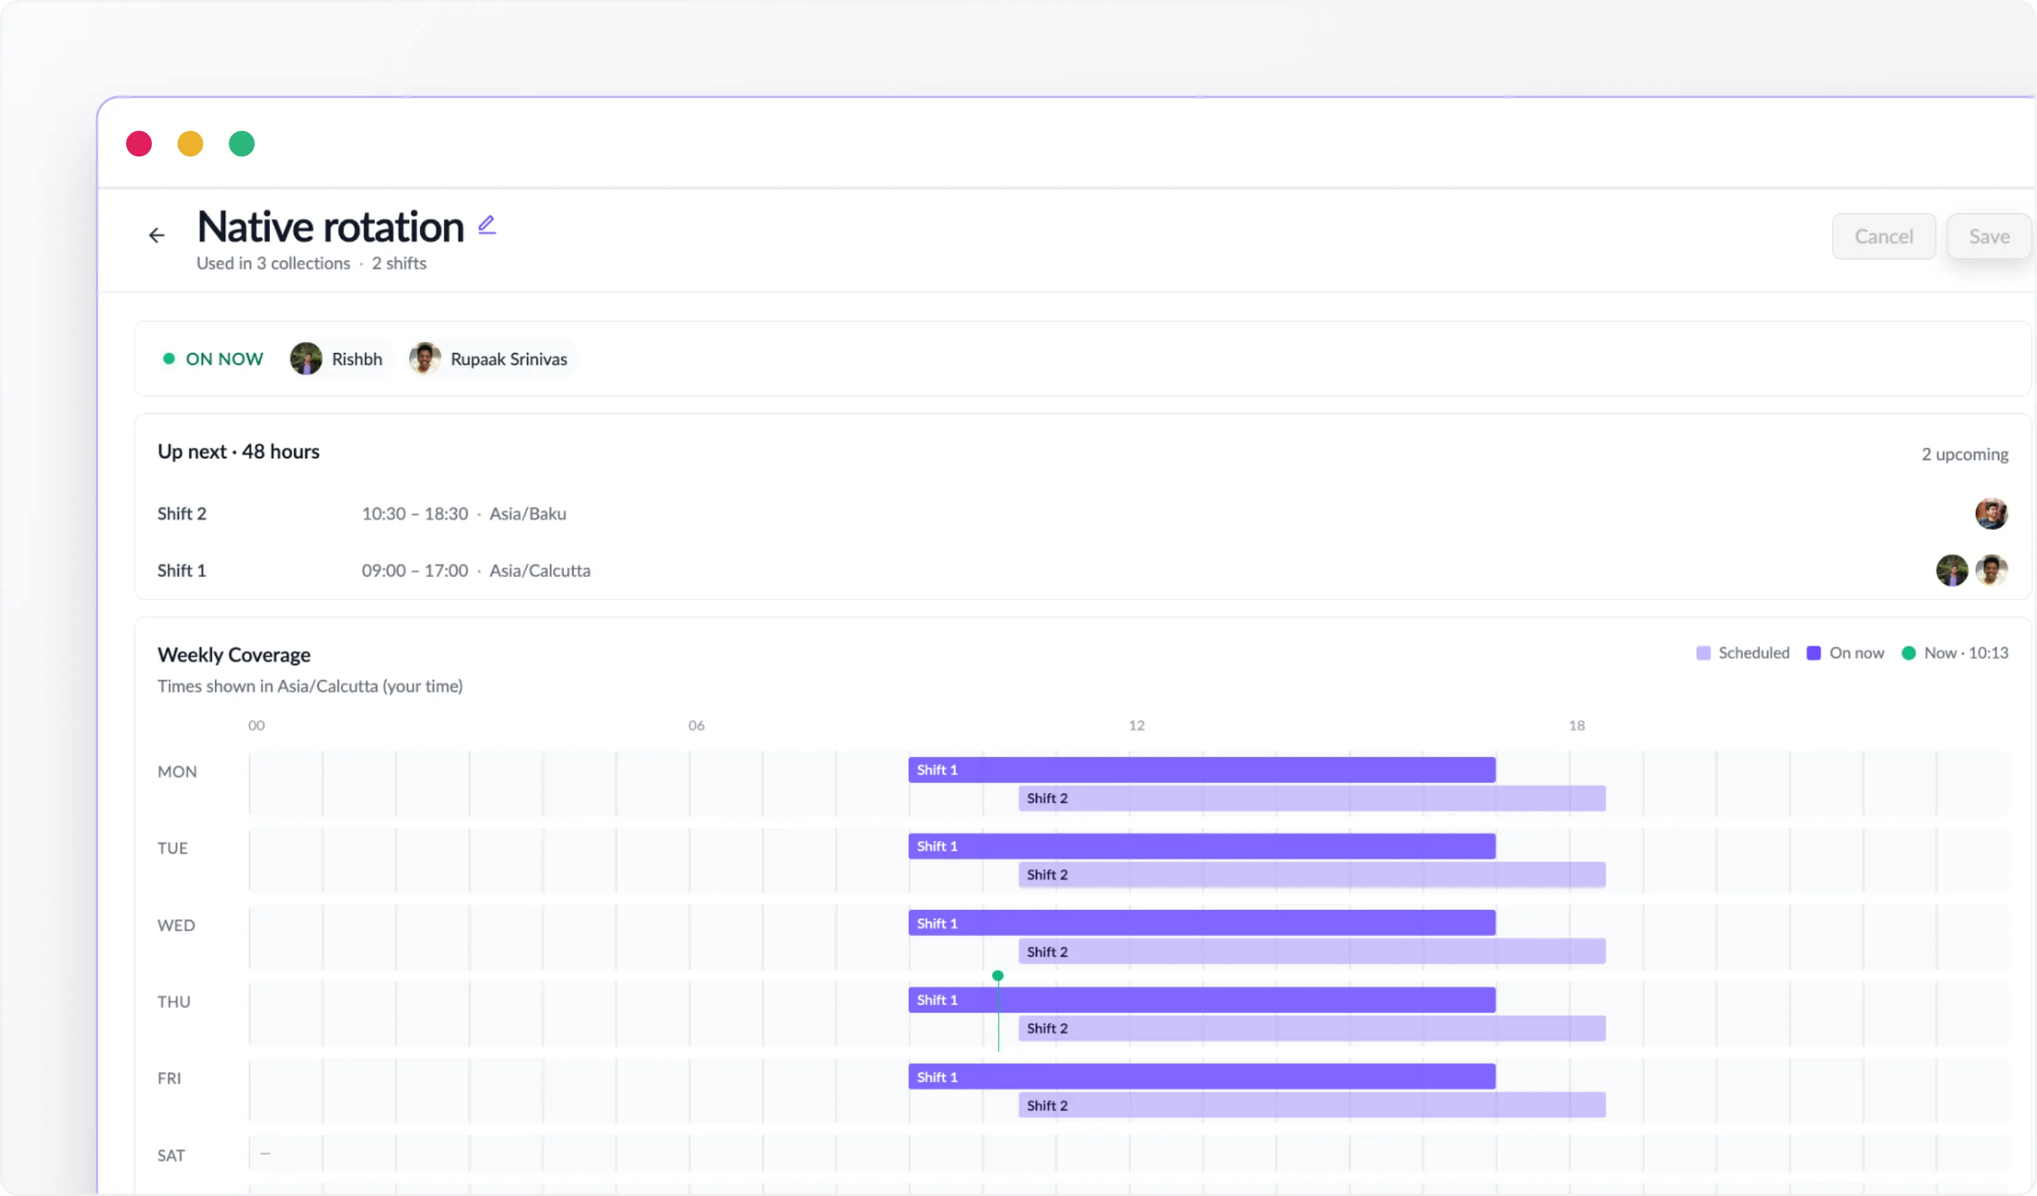Open Shift 1 row in Up next
This screenshot has height=1196, width=2037.
click(x=1083, y=571)
